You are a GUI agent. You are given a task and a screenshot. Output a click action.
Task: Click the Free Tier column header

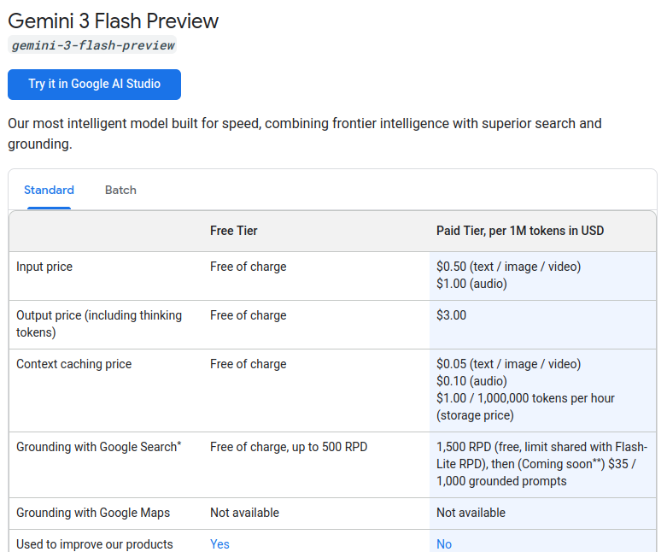pos(233,231)
